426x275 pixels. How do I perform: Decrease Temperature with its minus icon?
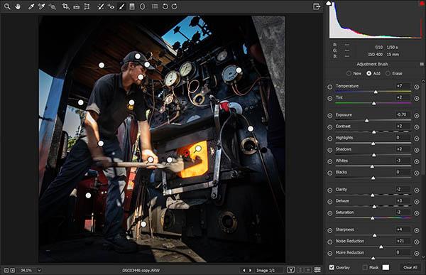point(330,87)
